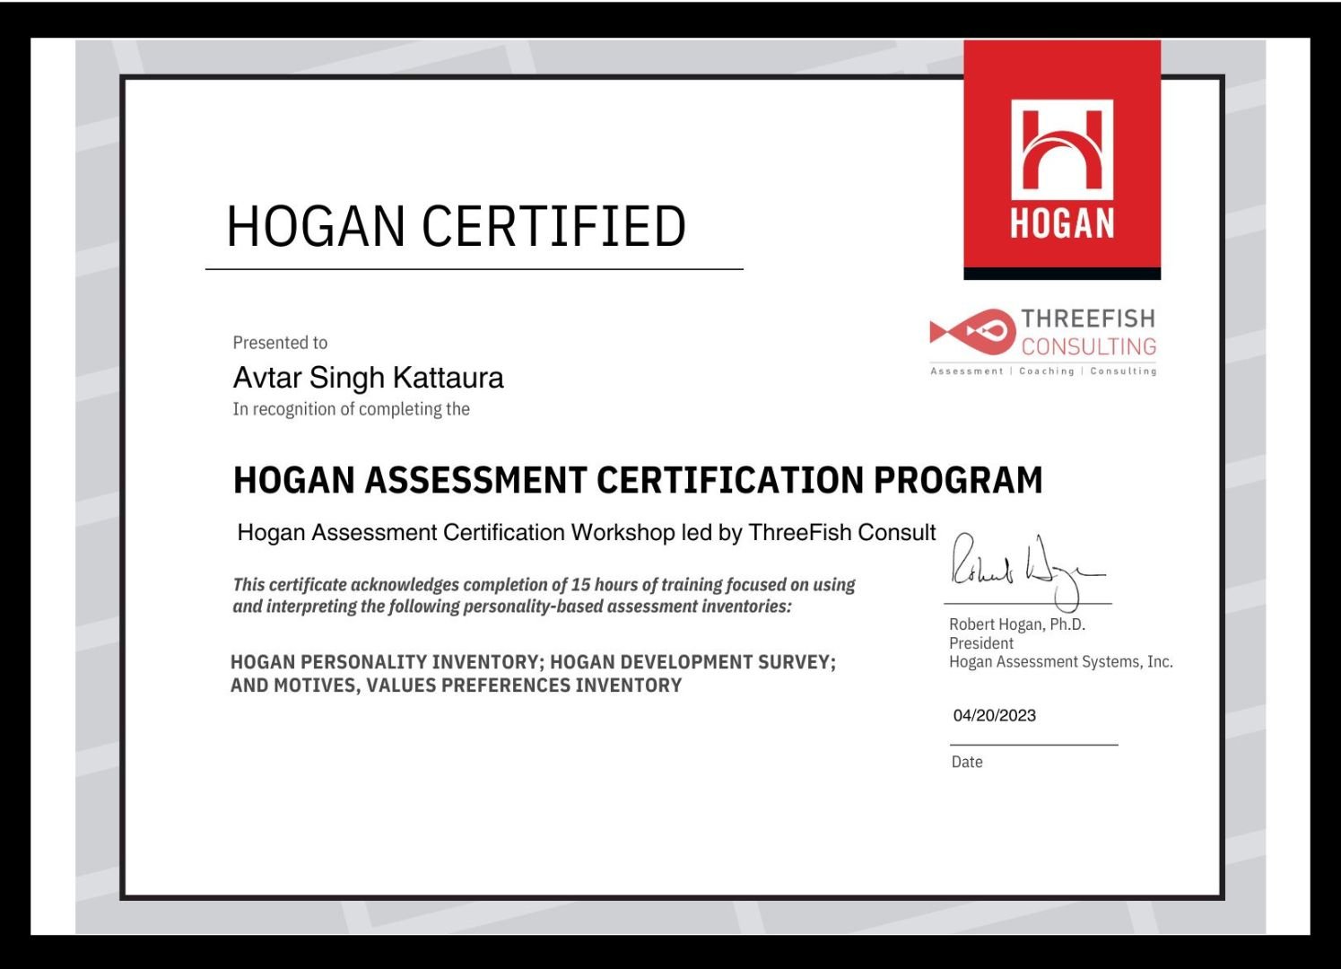Click 'Hogan Assessment Systems, Inc.' text
This screenshot has height=969, width=1341.
click(1060, 662)
